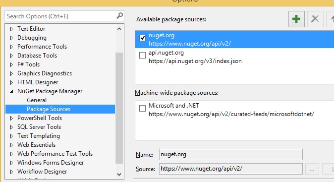Viewport: 334px width, 182px height.
Task: Remove selected package source with X icon
Action: click(x=315, y=19)
